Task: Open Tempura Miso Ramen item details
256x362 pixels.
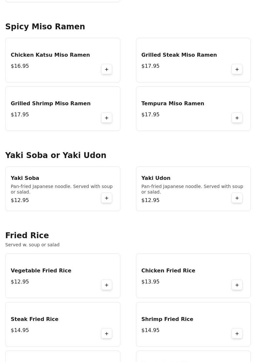Action: point(173,104)
